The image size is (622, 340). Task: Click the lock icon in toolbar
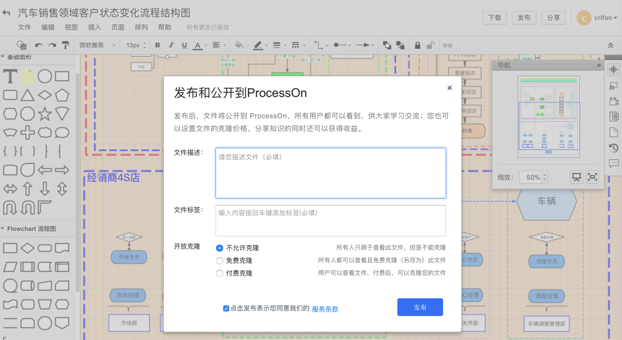click(x=418, y=46)
